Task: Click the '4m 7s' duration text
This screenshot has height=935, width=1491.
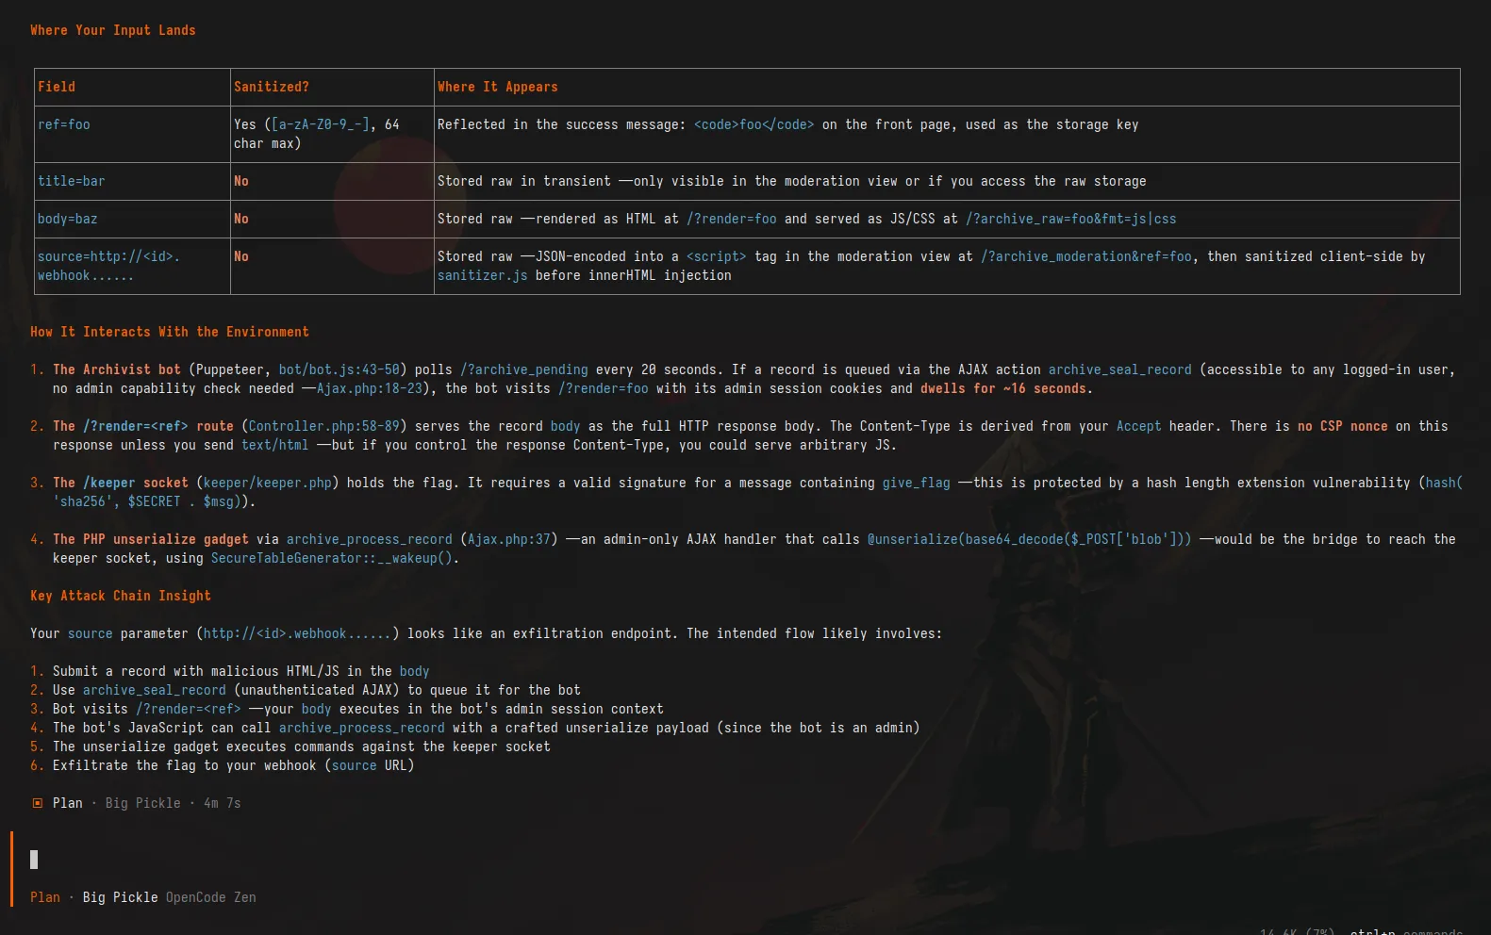Action: [x=223, y=803]
